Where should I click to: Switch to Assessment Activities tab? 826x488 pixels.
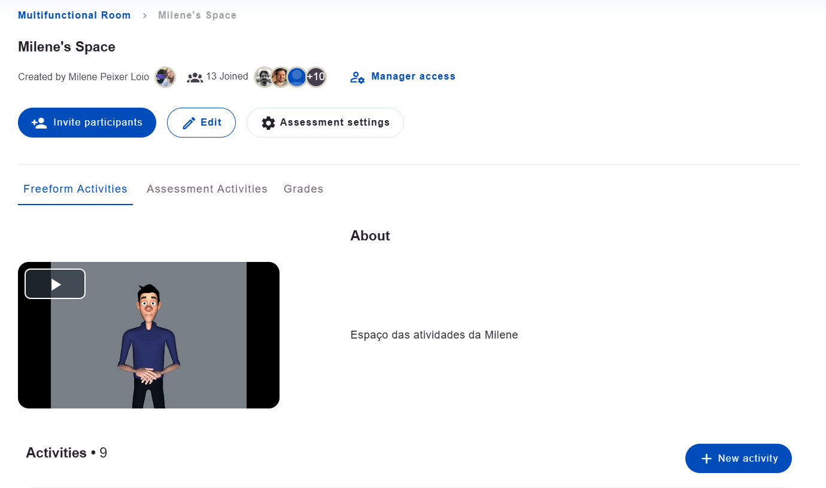tap(207, 189)
